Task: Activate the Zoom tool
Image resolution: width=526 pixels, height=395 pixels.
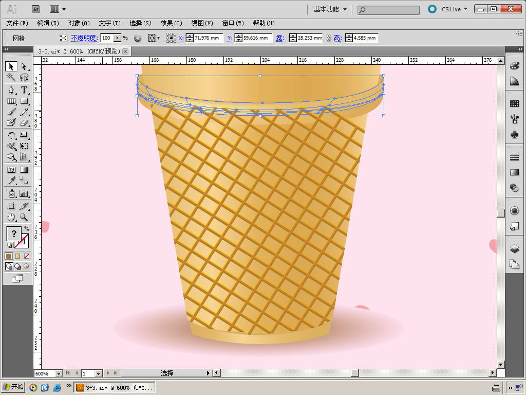Action: click(x=24, y=218)
